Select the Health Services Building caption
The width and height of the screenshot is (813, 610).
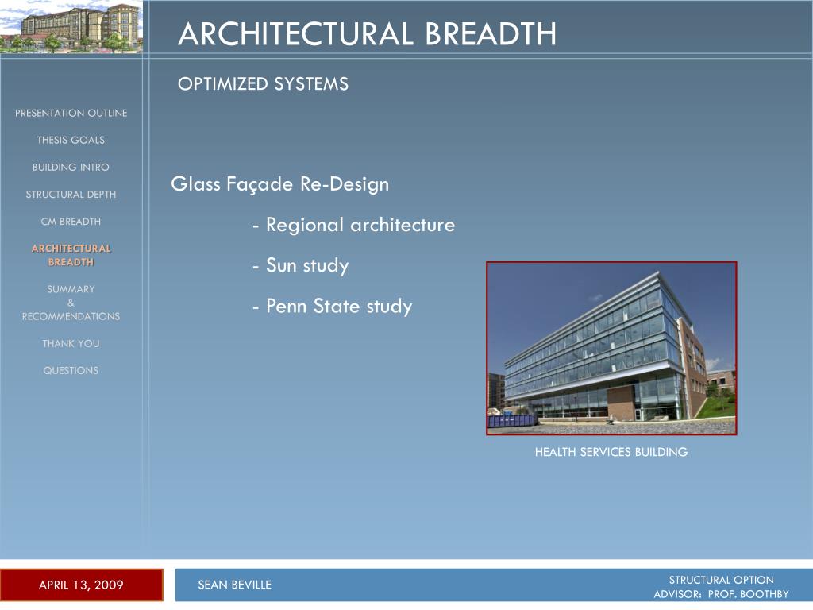(x=611, y=452)
